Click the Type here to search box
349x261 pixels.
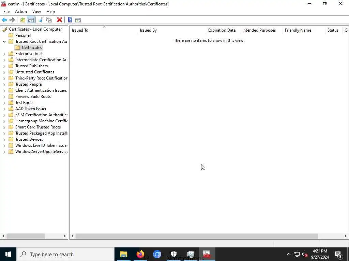coord(65,254)
